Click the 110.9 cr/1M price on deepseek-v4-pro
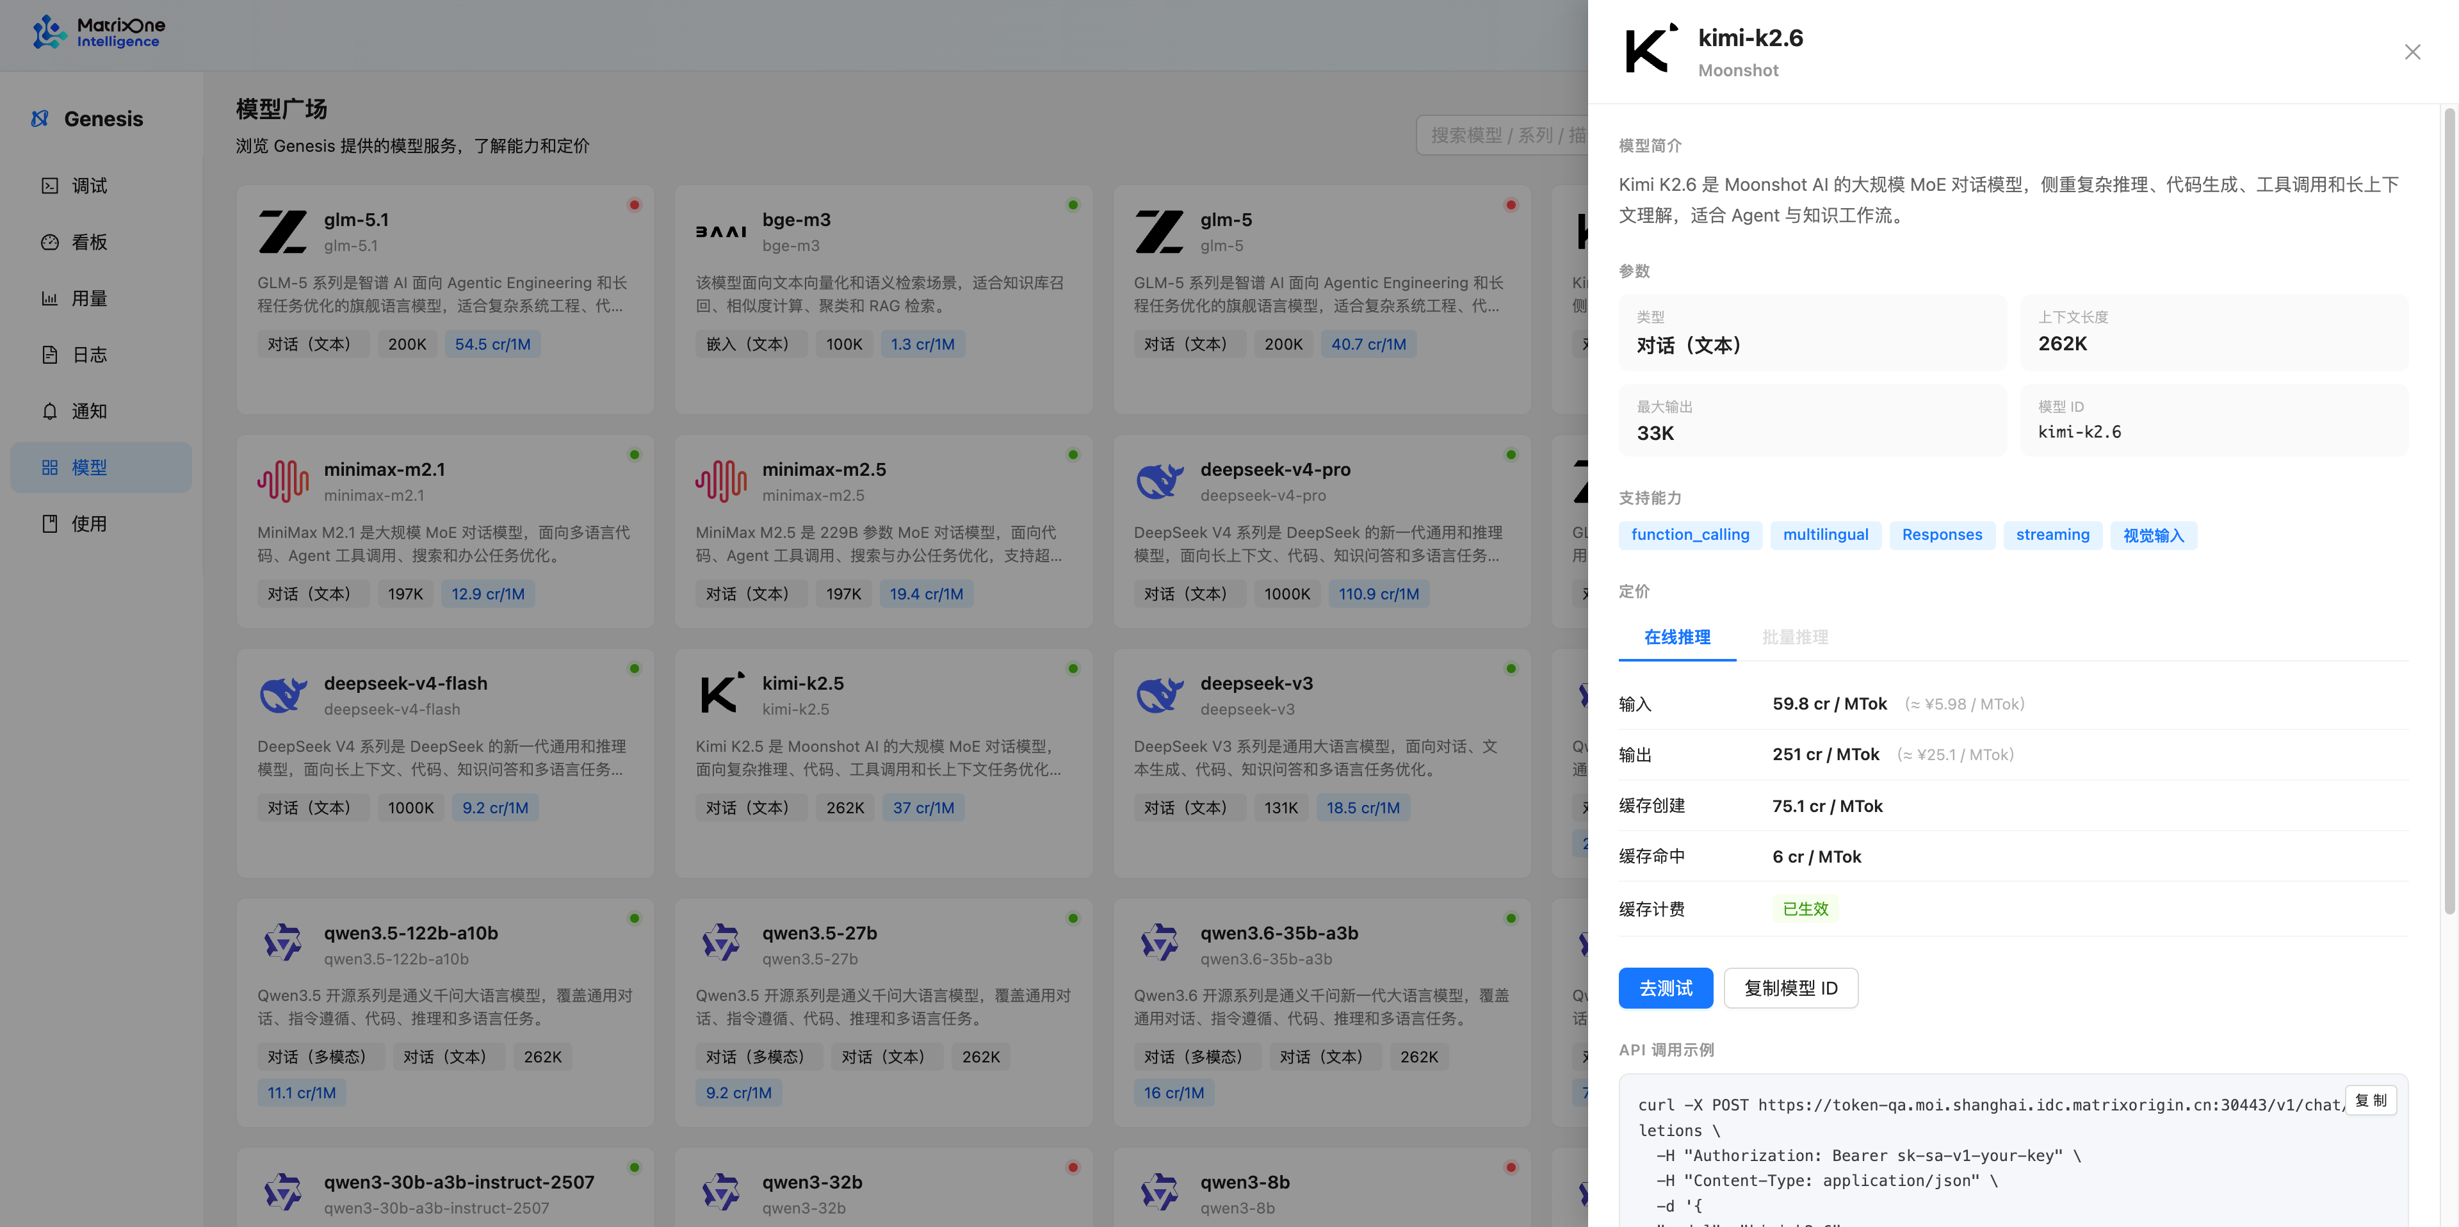The height and width of the screenshot is (1227, 2459). point(1379,594)
